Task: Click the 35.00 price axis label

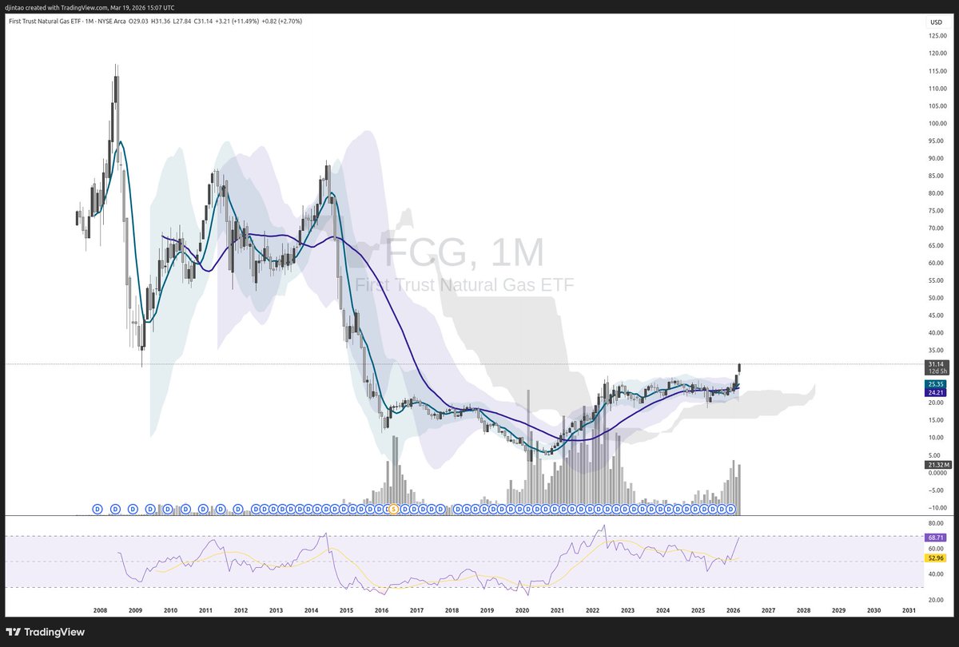Action: coord(937,351)
